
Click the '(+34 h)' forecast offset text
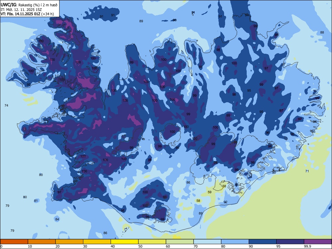click(47, 14)
